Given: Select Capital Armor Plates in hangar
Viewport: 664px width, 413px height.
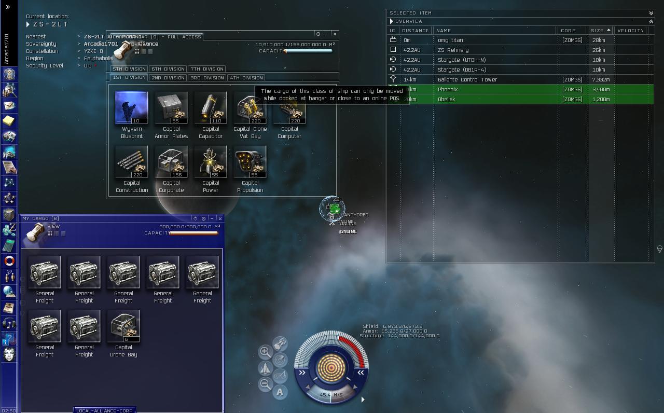Looking at the screenshot, I should pos(171,115).
